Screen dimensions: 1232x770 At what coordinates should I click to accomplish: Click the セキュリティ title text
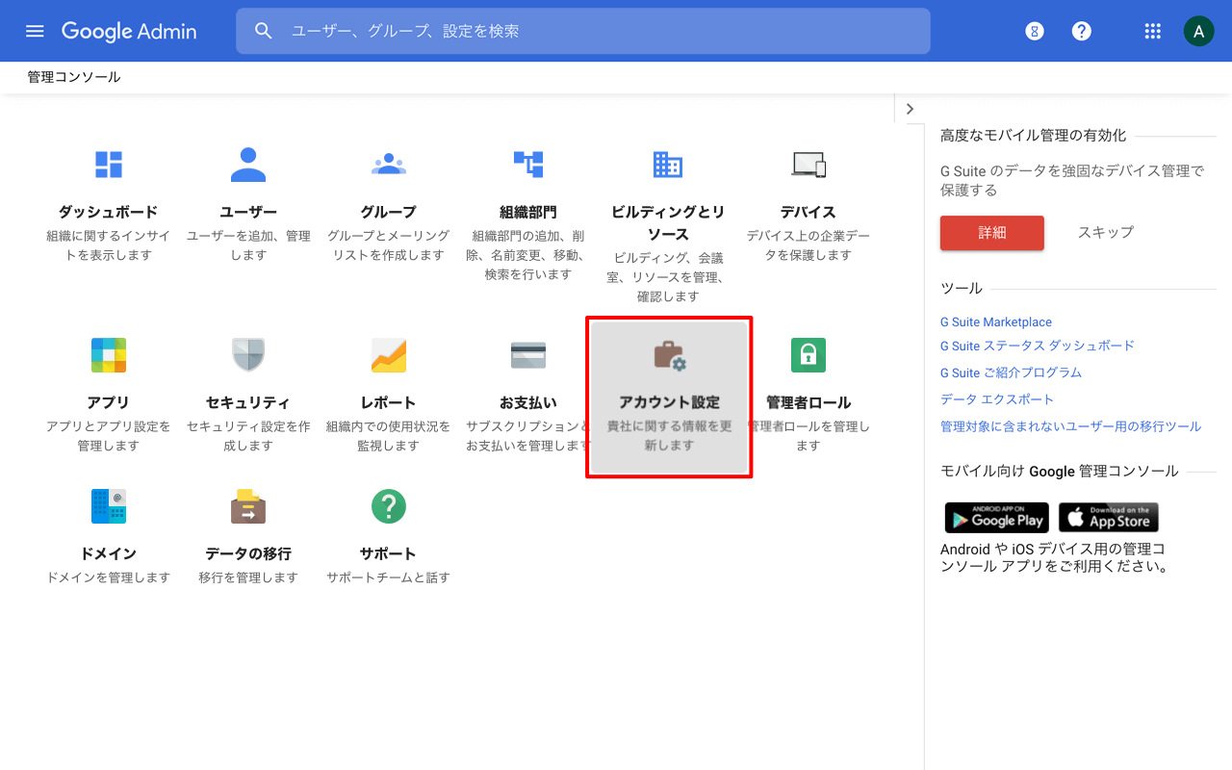point(248,402)
